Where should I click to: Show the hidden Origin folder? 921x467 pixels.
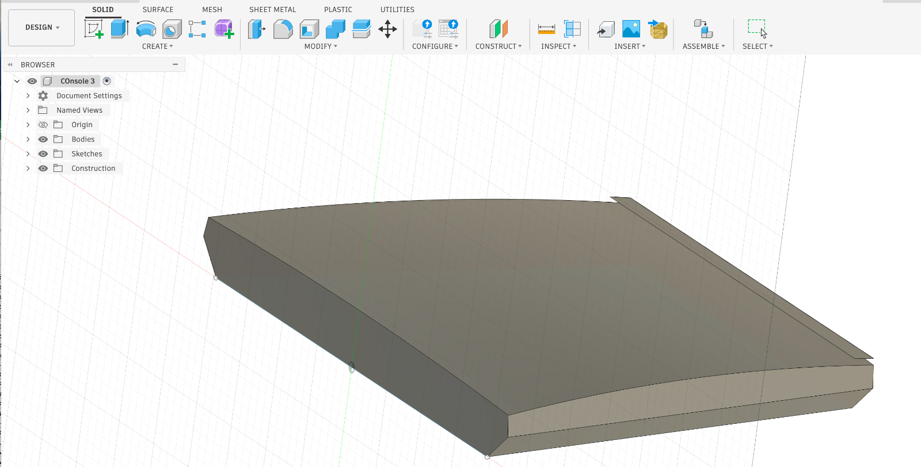pos(43,125)
